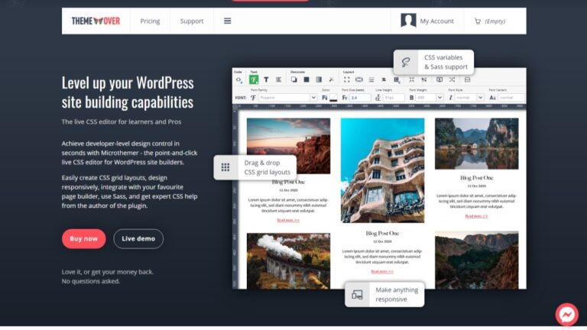Select the CSS grid icon in Layout group
Screen dimensions: 587x330
coord(397,79)
